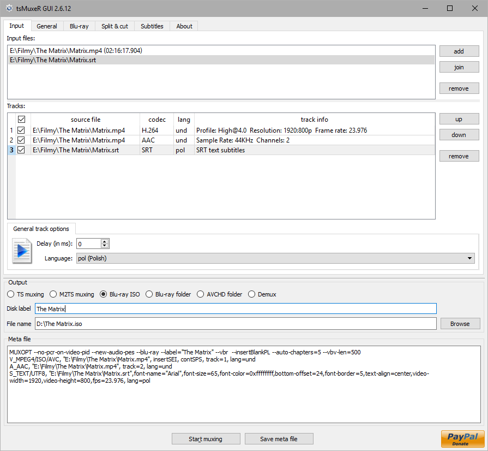
Task: Click the Disk label input field
Action: tap(236, 309)
